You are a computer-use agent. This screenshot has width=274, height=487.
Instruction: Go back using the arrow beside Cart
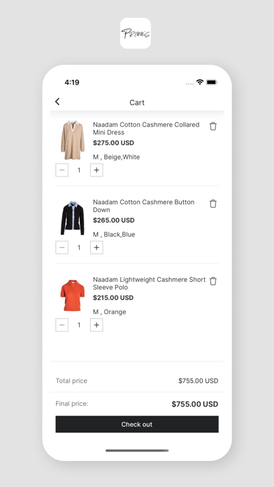point(57,101)
